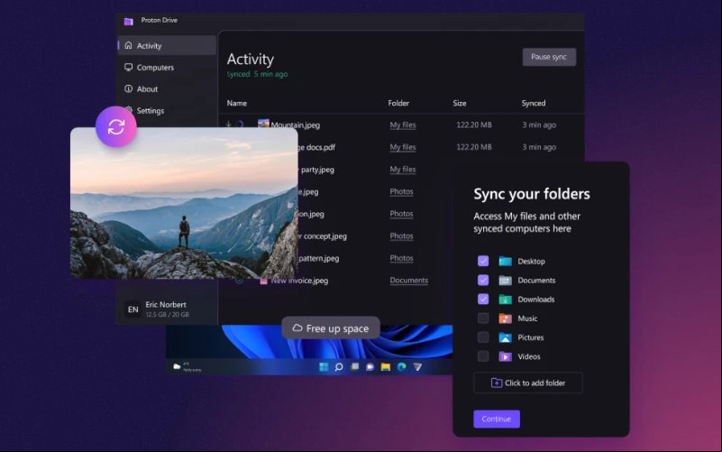Click the Click to add folder button
722x452 pixels.
click(x=527, y=383)
